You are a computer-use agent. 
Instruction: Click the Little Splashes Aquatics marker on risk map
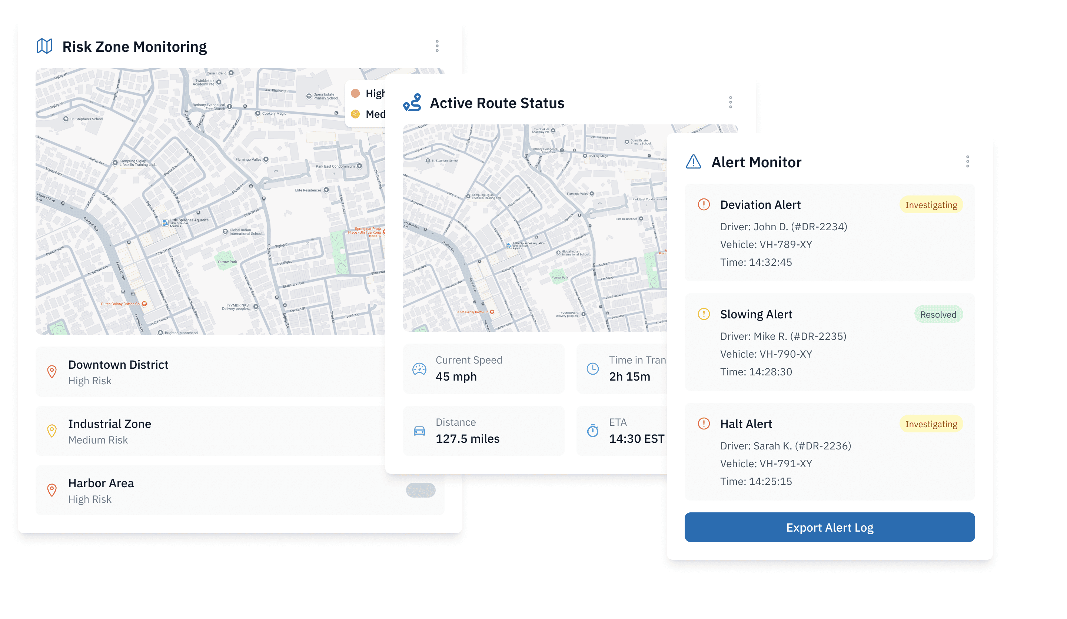165,222
